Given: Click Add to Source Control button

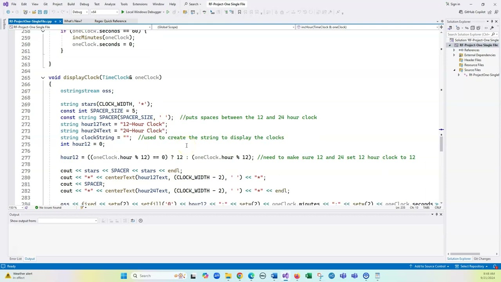Looking at the screenshot, I should click(430, 266).
